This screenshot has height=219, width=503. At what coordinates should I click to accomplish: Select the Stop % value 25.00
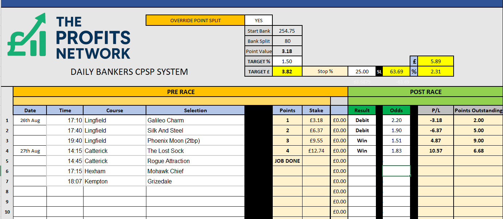(362, 72)
